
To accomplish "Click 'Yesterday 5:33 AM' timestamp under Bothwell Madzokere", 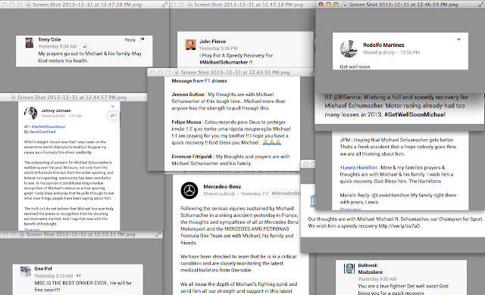I will click(x=377, y=279).
